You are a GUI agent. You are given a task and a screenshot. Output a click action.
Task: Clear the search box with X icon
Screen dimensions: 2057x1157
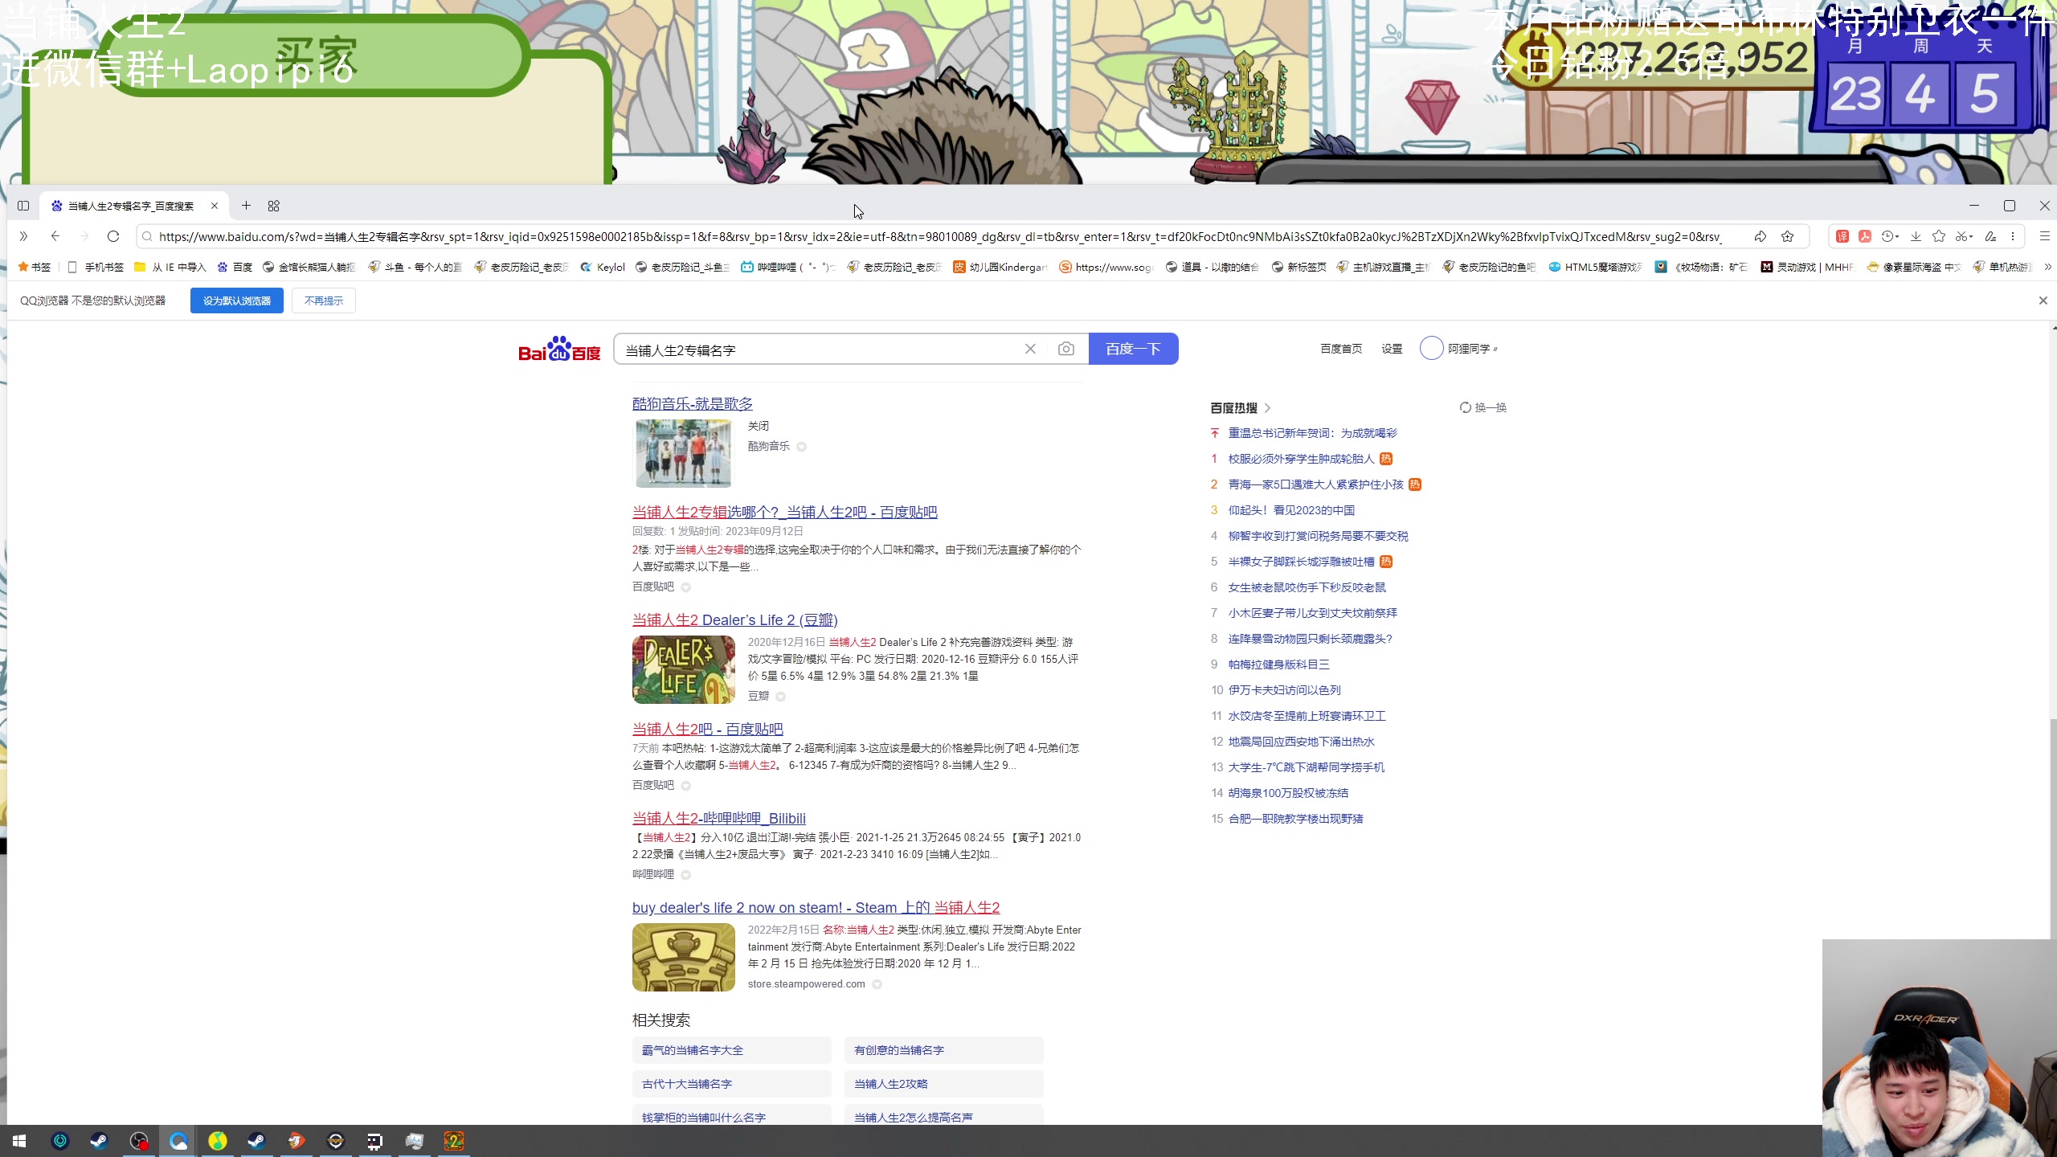click(1030, 349)
